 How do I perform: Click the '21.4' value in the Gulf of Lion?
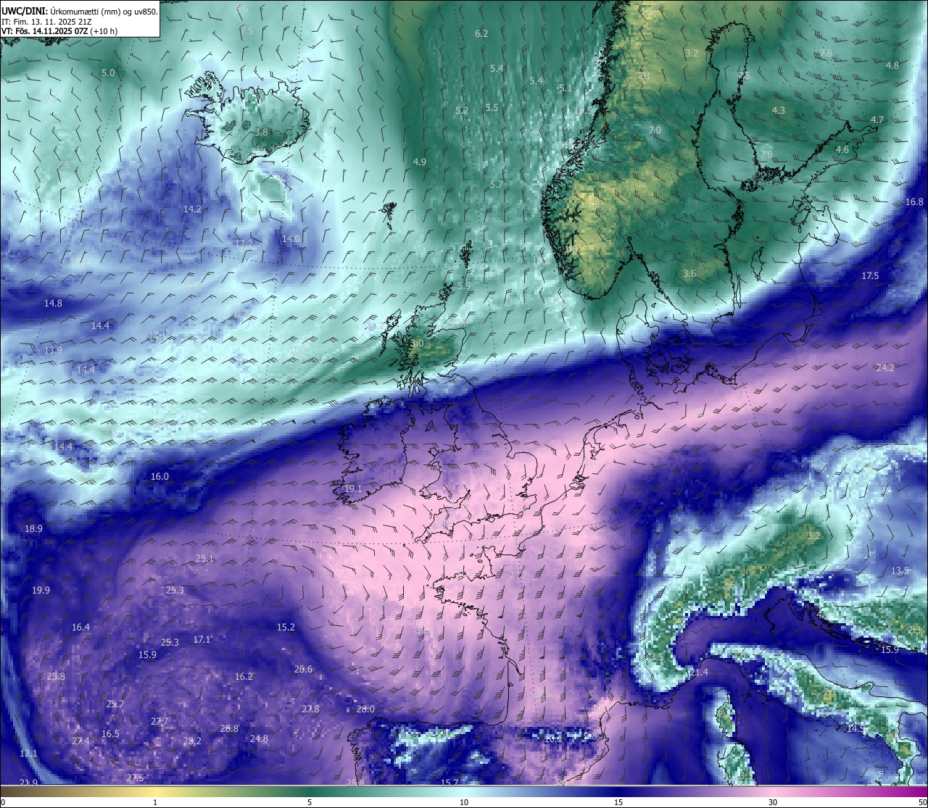pos(699,673)
